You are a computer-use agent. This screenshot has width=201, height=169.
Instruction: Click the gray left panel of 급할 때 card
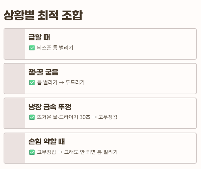coord(15,44)
